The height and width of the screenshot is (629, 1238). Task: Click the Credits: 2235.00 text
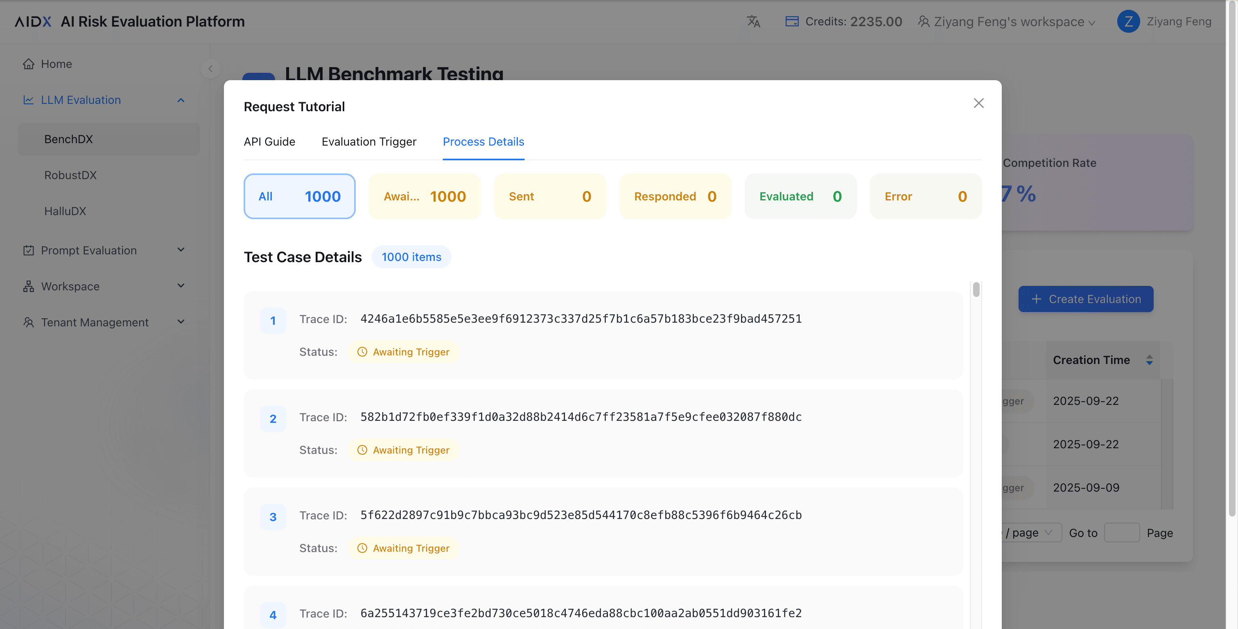[x=854, y=22]
